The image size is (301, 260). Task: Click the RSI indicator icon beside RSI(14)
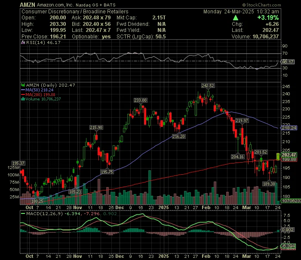pyautogui.click(x=23, y=43)
